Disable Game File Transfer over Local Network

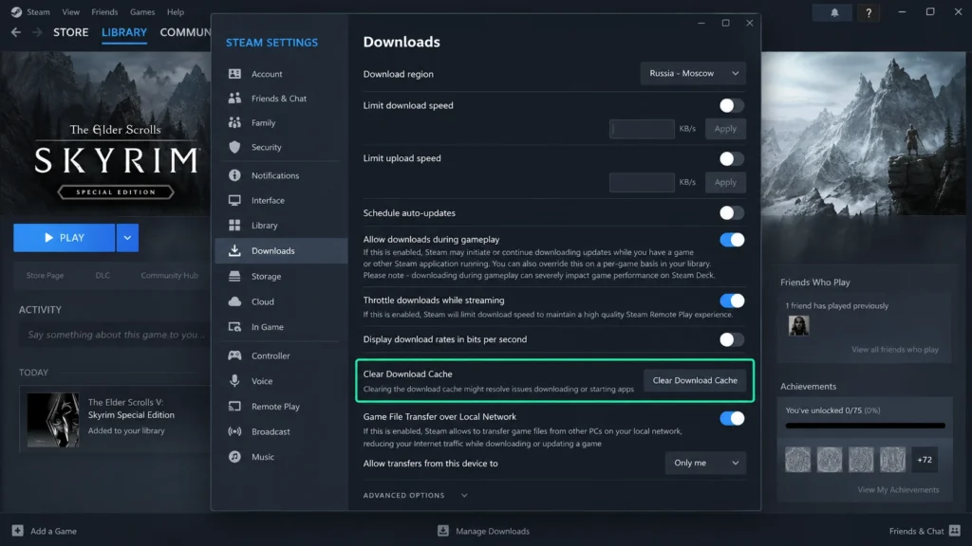pos(732,418)
